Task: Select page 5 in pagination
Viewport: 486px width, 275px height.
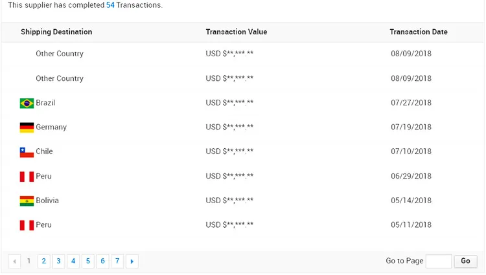Action: (88, 261)
